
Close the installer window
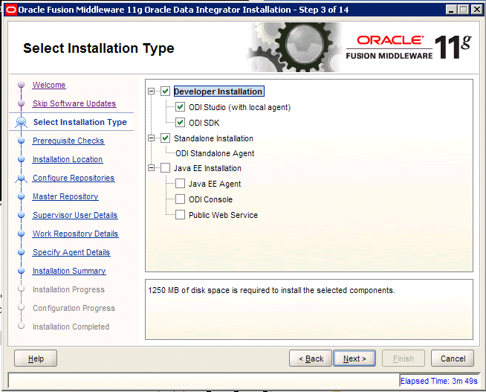476,10
